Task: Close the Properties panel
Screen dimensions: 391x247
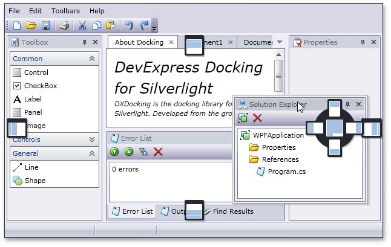Action: pyautogui.click(x=373, y=42)
